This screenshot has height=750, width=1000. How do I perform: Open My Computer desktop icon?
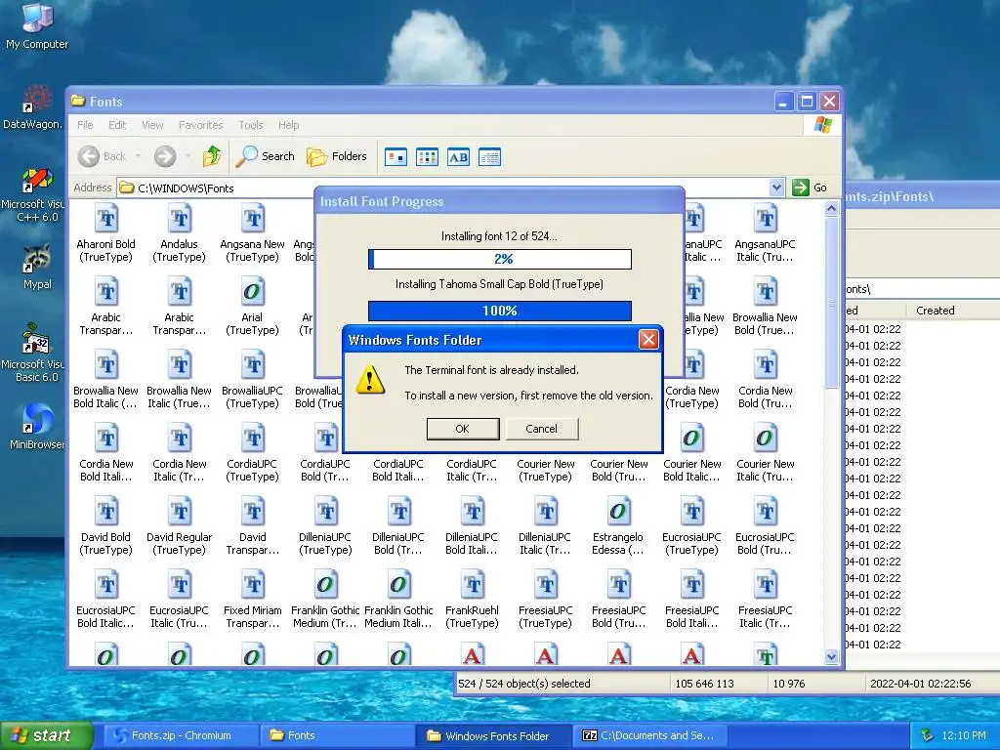(37, 25)
